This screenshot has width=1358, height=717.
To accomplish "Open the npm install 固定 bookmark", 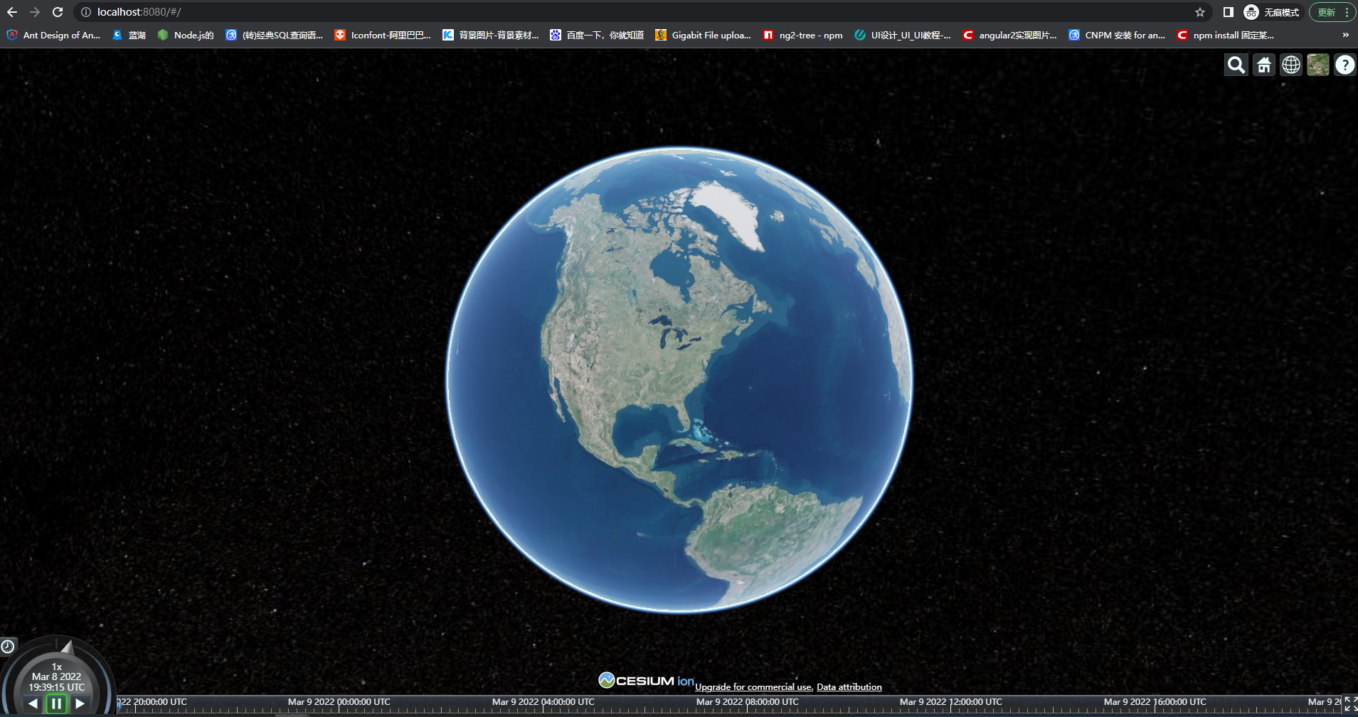I will [x=1226, y=35].
